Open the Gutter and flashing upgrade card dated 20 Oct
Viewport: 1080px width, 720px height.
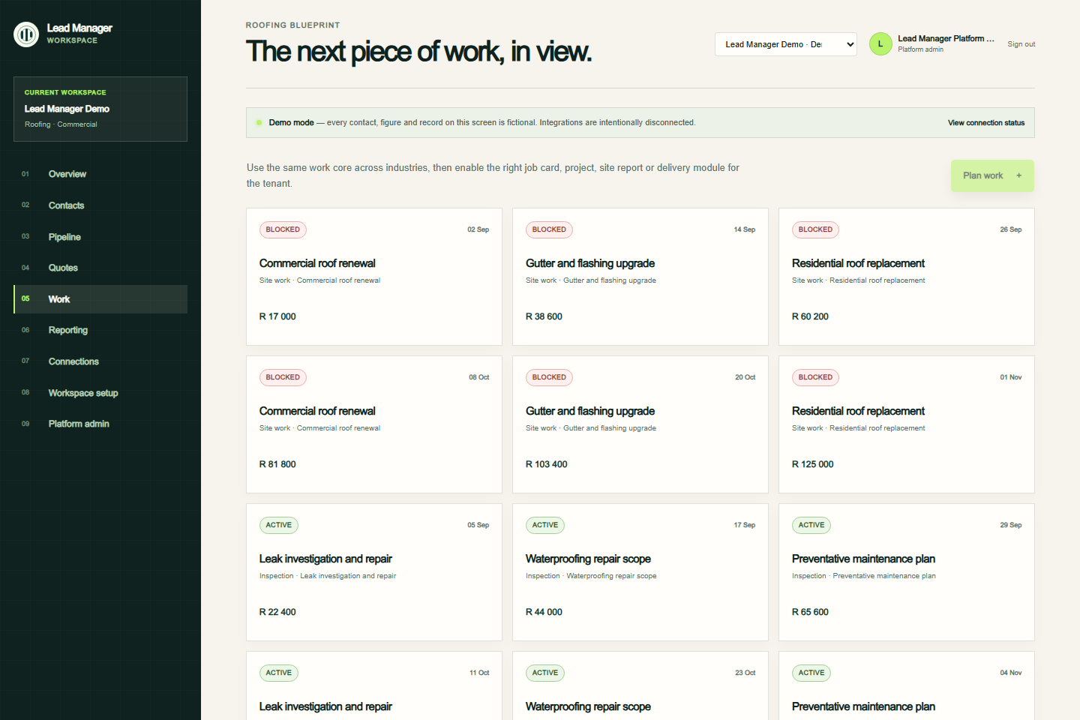point(640,424)
